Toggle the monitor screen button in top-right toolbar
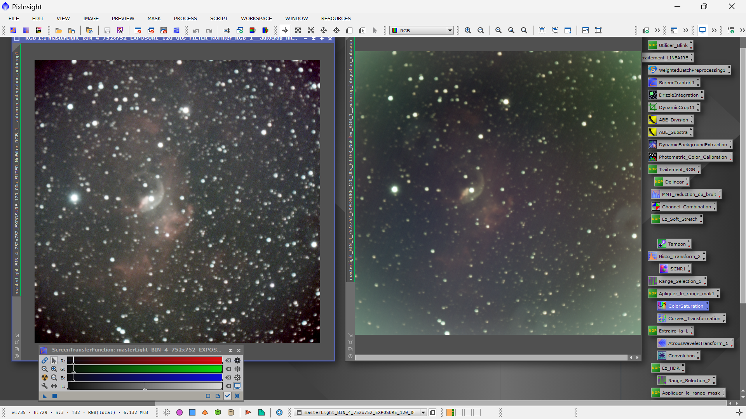Image resolution: width=746 pixels, height=419 pixels. coord(702,30)
